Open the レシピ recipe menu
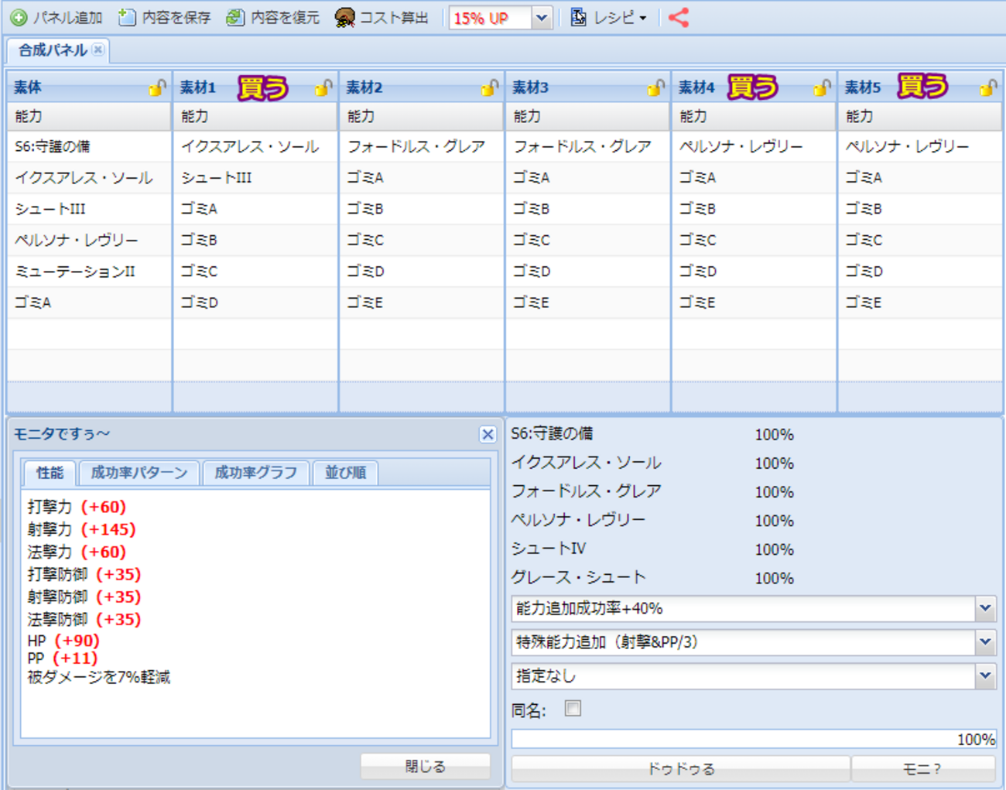The image size is (1006, 790). coord(609,18)
